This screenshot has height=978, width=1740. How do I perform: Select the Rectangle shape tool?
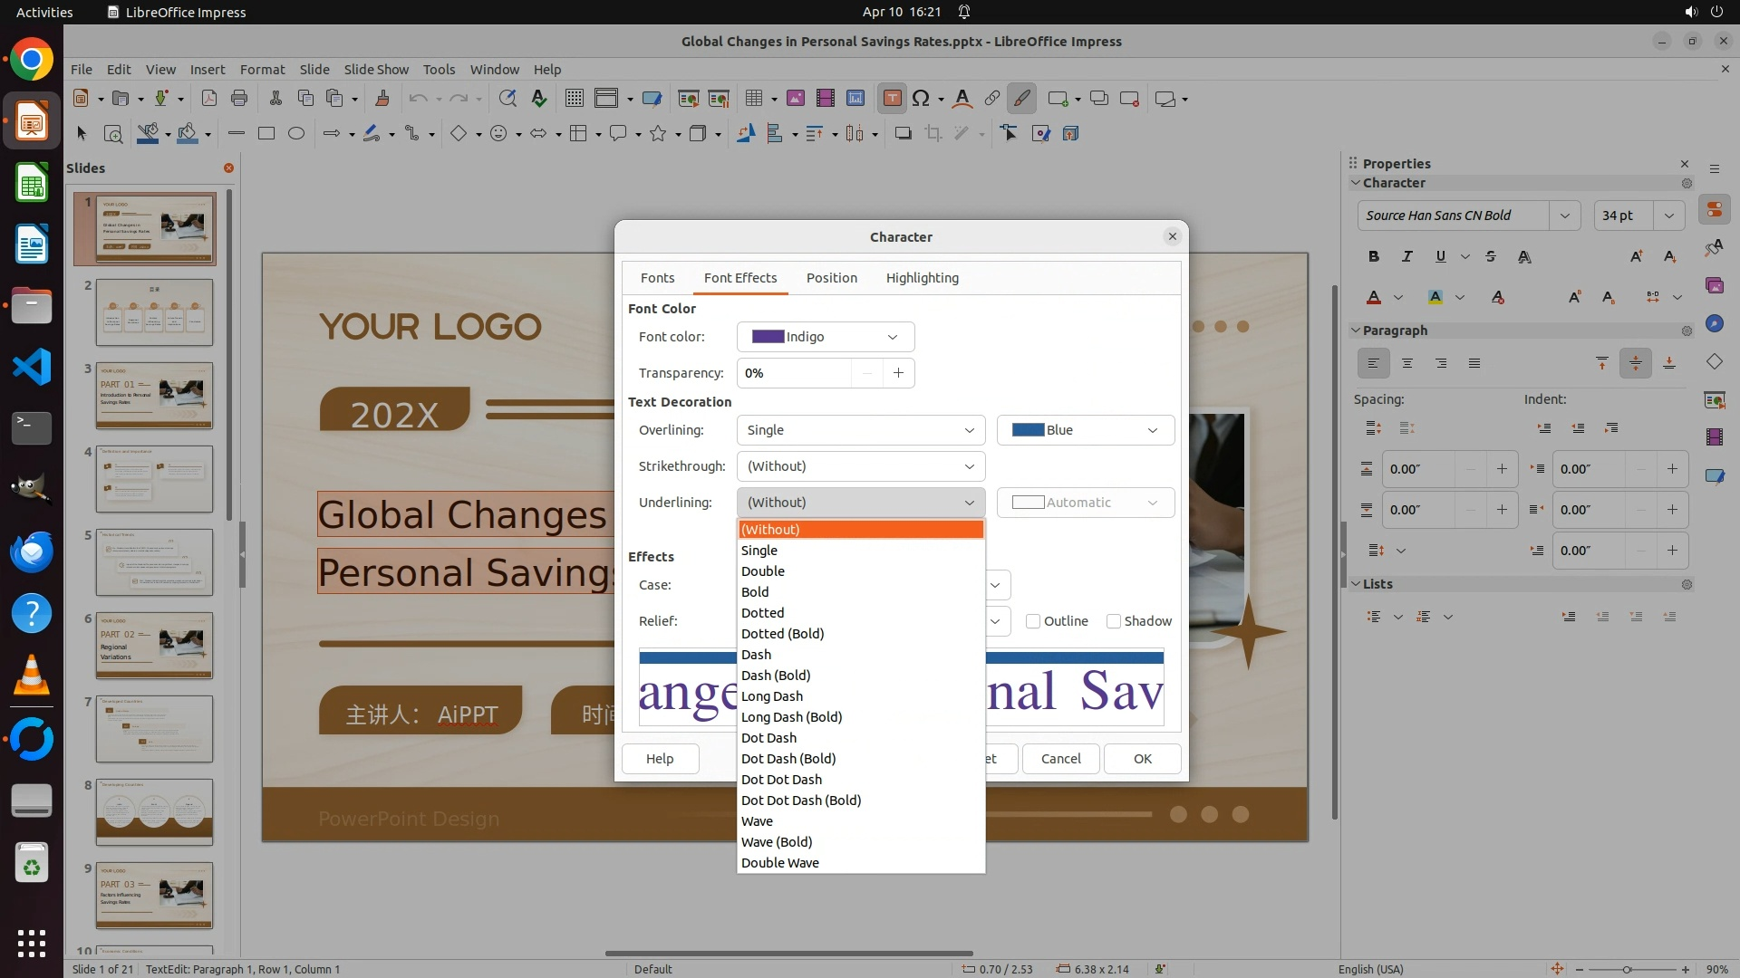tap(266, 134)
